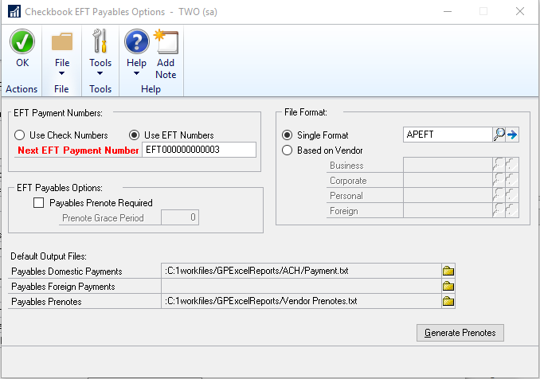
Task: Click the Business format field
Action: point(448,165)
